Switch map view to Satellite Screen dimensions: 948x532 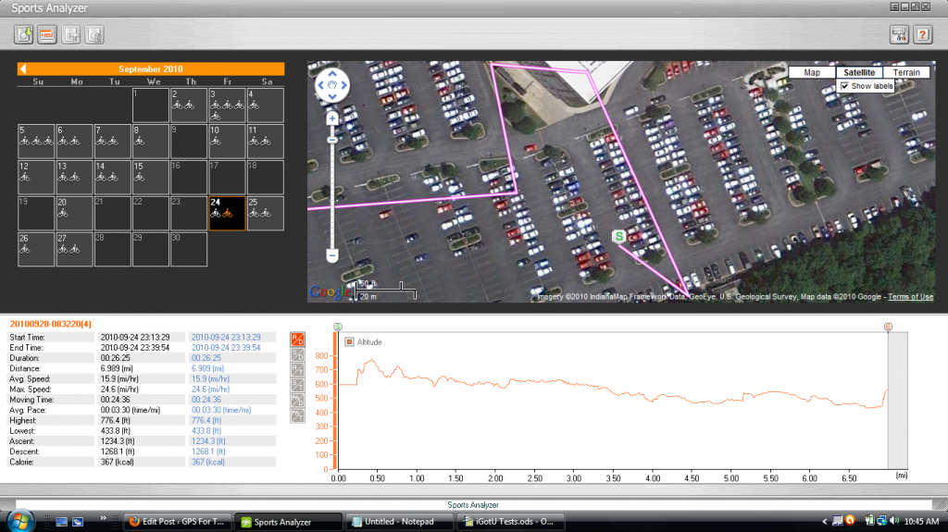point(859,72)
